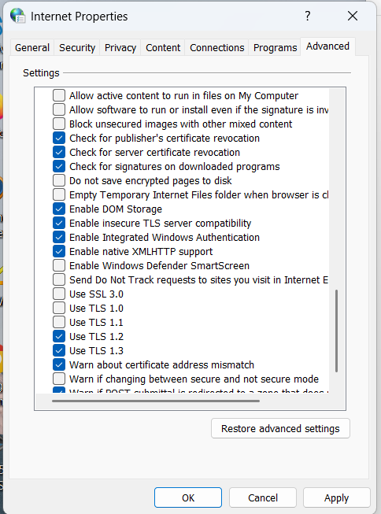This screenshot has width=381, height=514.
Task: Close the Internet Properties dialog
Action: pos(353,16)
